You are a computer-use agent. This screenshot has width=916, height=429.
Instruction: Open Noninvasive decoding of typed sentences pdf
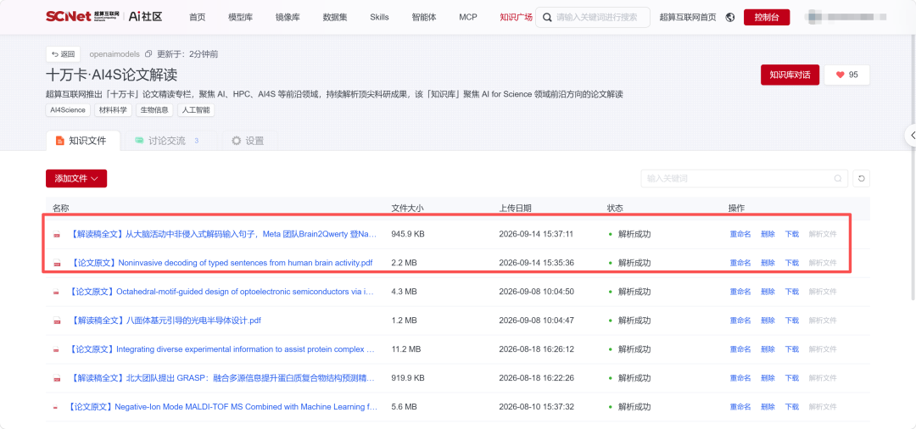221,263
